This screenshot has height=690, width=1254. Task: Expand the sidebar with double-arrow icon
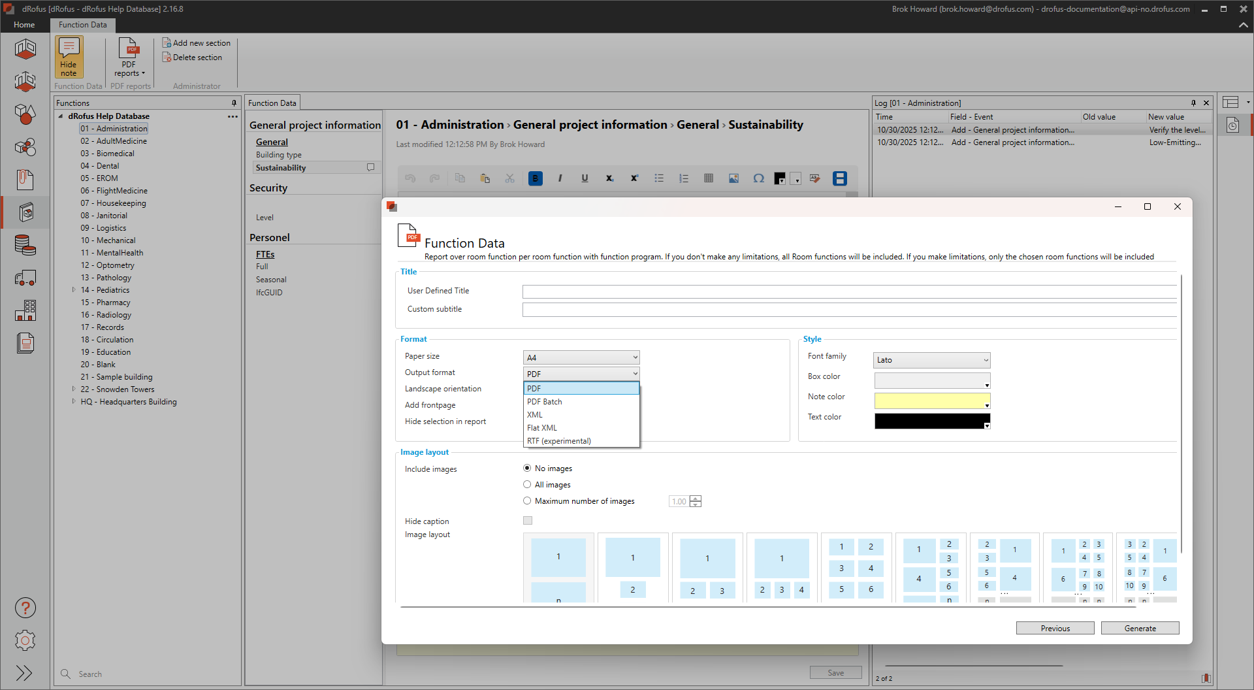pos(24,673)
